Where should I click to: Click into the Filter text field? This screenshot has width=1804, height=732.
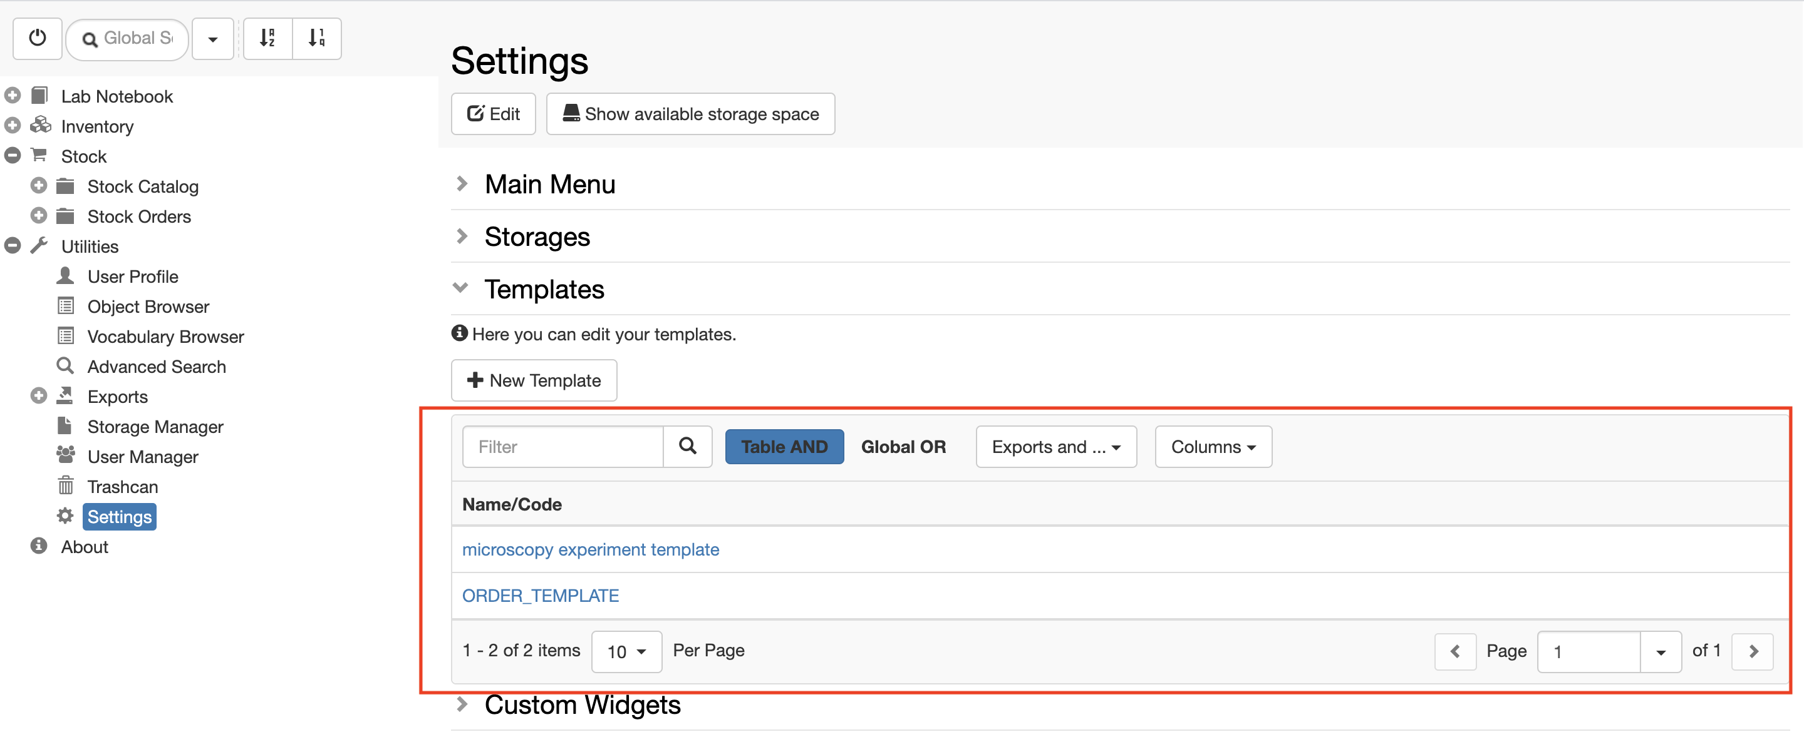click(x=562, y=447)
